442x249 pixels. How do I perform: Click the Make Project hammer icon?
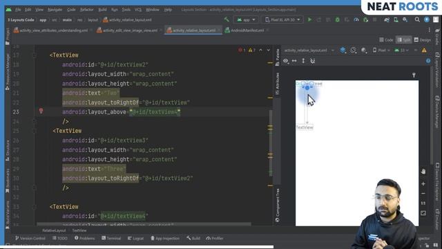[227, 19]
